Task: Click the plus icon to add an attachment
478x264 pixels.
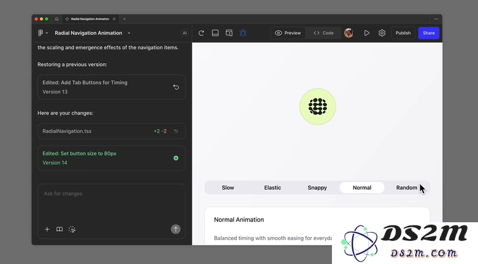Action: [x=47, y=229]
